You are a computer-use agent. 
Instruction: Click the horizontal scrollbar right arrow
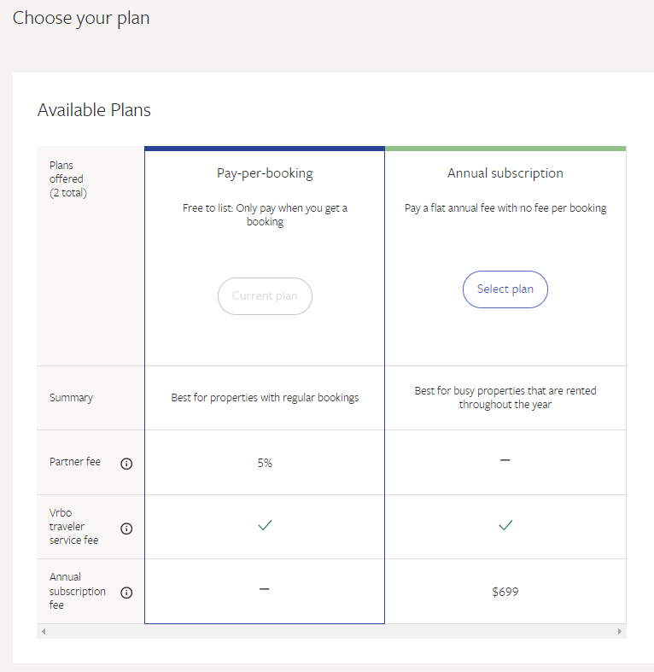(620, 631)
